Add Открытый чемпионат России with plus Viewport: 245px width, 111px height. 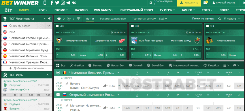pos(118,95)
